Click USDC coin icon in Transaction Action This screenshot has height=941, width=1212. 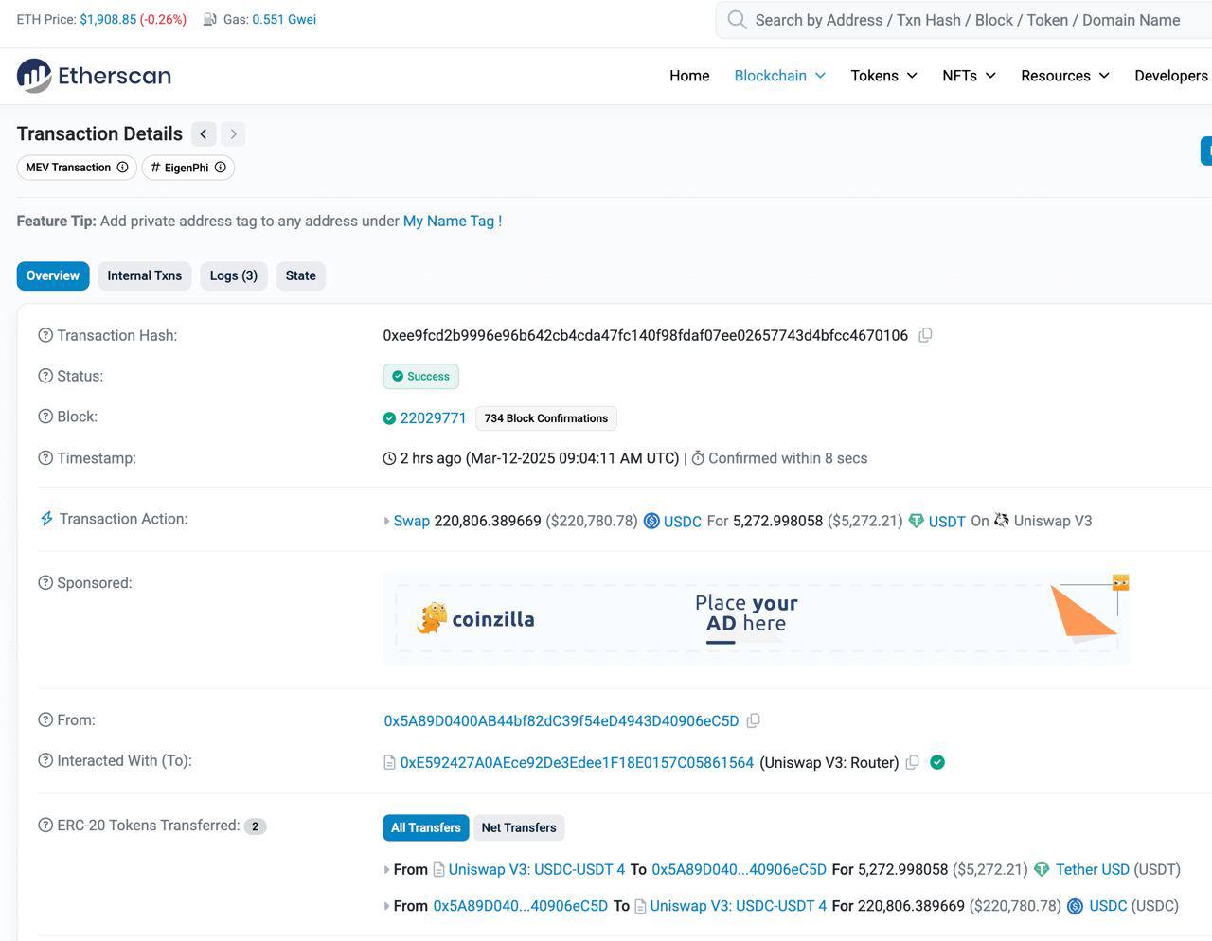click(651, 521)
